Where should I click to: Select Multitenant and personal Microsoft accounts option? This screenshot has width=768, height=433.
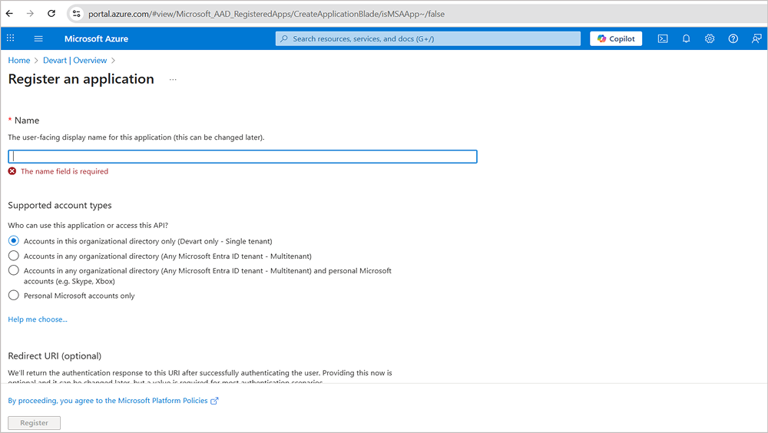click(14, 270)
